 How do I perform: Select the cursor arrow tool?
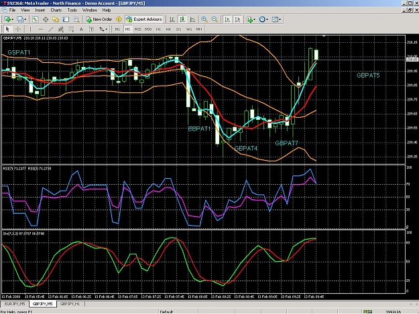[x=7, y=29]
